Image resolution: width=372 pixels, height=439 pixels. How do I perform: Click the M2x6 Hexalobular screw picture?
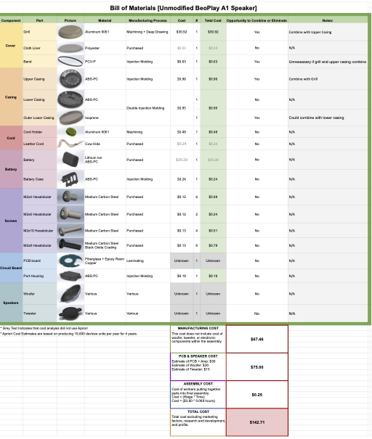(70, 214)
